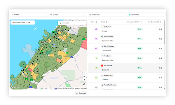Click the AD badge for Vegan Burger
This screenshot has height=105, width=175.
tap(96, 39)
